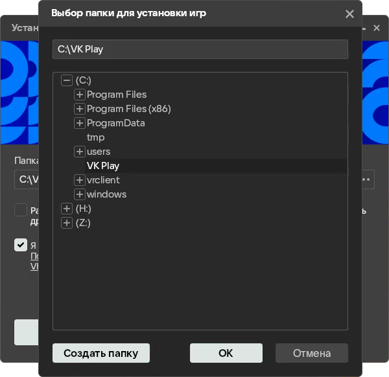
Task: Expand the Program Files folder
Action: [x=79, y=95]
